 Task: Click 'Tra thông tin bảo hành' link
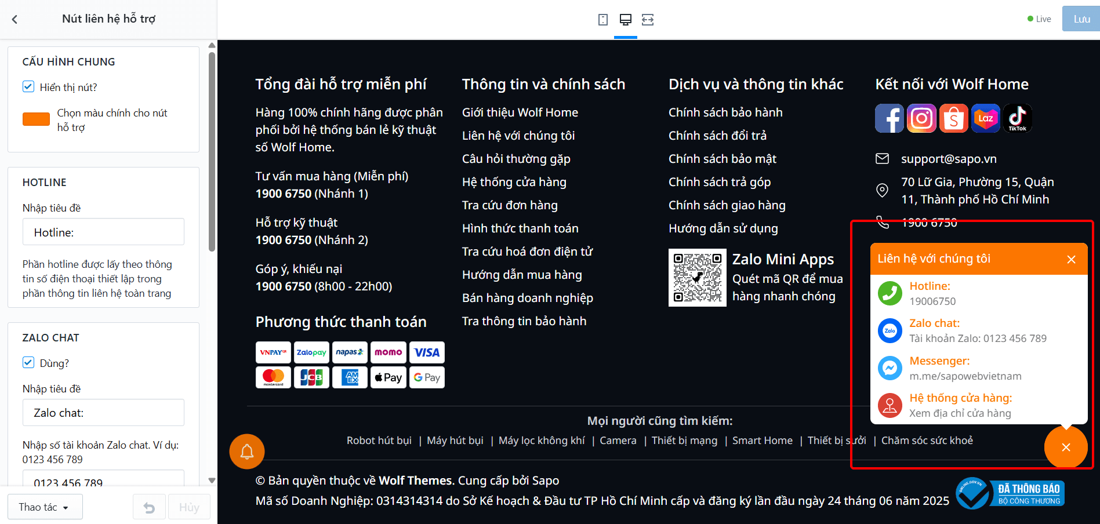[x=524, y=321]
